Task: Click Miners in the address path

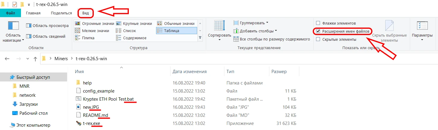Action: coord(61,59)
